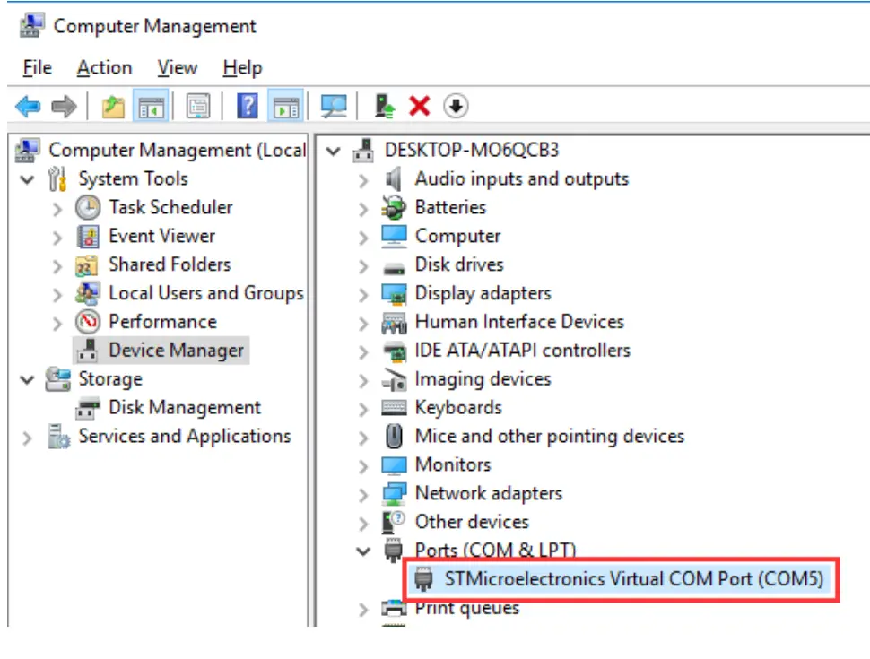This screenshot has width=870, height=659.
Task: Expand the Disk drives category
Action: pos(363,266)
